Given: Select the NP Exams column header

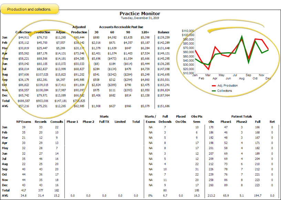Looking at the screenshot, I should [24, 122].
